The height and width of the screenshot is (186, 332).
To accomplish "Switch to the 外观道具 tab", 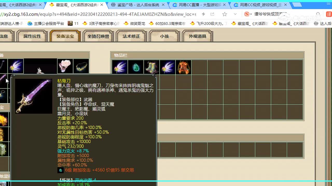I will click(197, 36).
